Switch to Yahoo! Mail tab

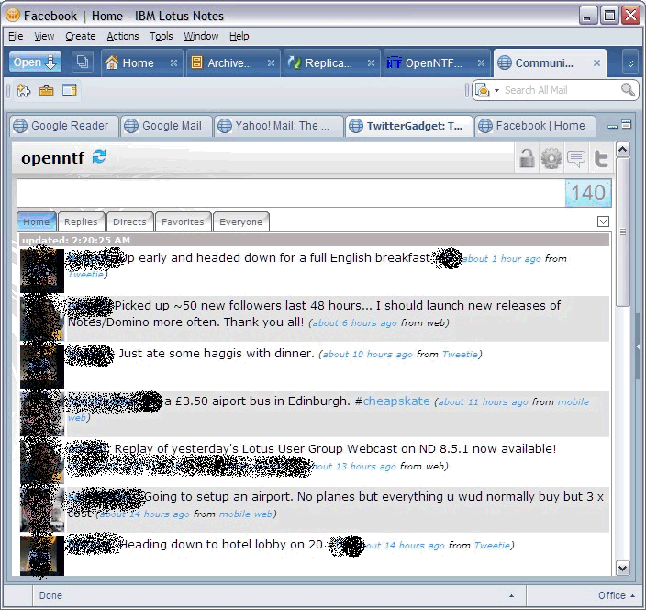[279, 126]
